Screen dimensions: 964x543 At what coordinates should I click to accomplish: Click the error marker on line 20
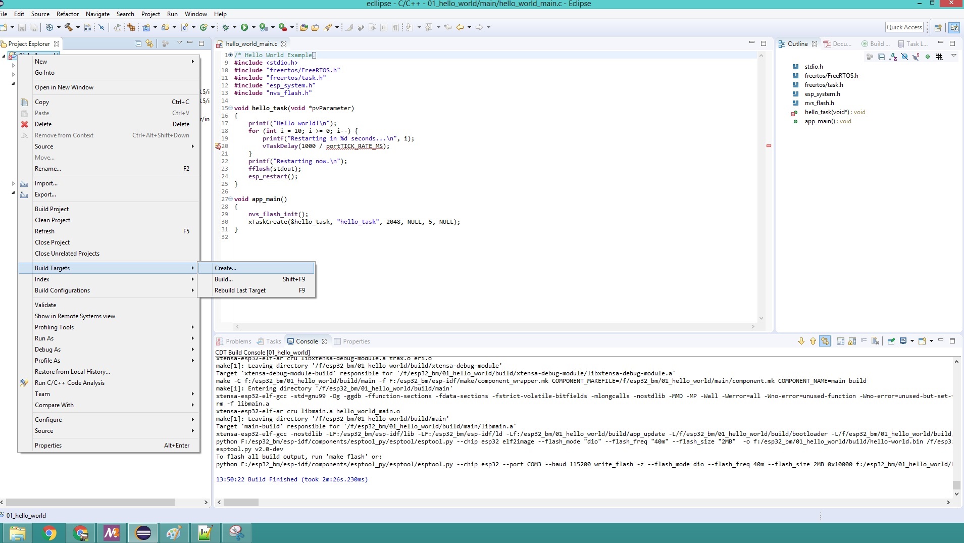coord(218,146)
